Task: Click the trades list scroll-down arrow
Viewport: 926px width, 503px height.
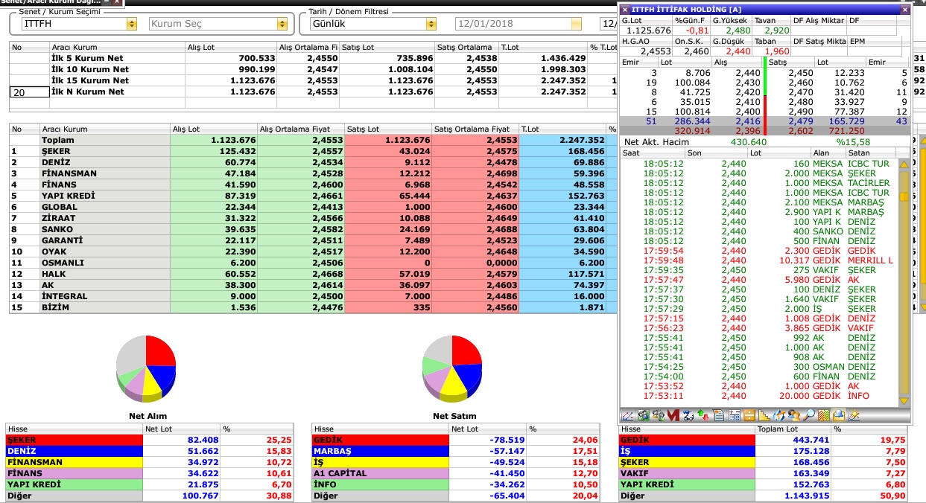Action: pyautogui.click(x=904, y=401)
